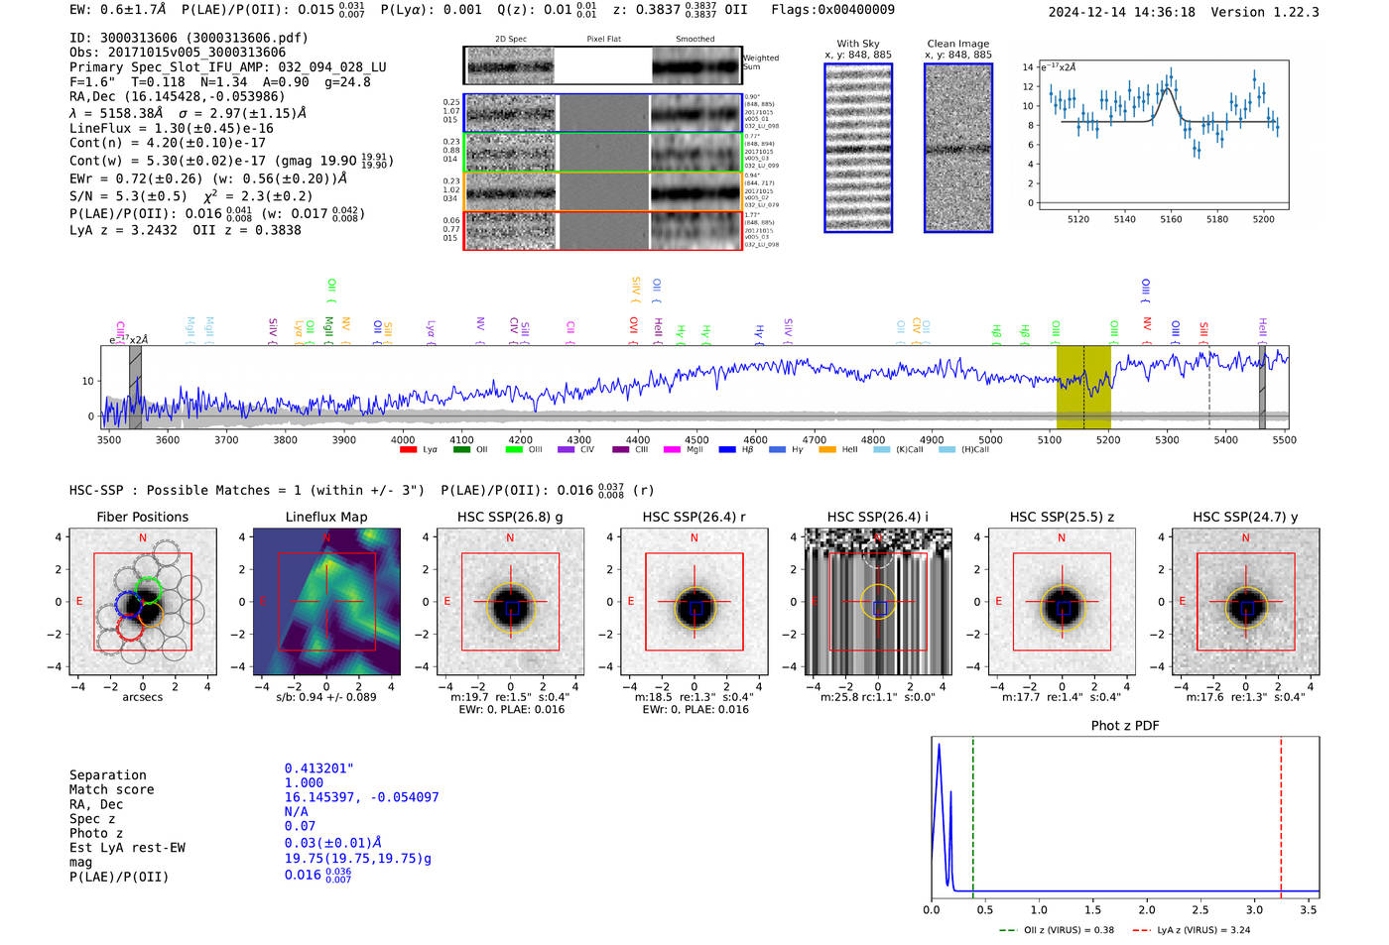Select the 'Obs: 20171015v005_3000313606' line

tap(178, 53)
